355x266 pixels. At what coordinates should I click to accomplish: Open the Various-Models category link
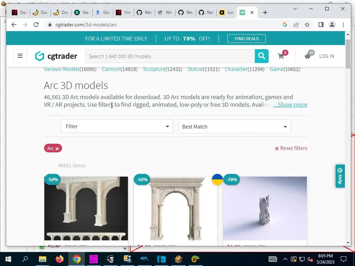[62, 69]
